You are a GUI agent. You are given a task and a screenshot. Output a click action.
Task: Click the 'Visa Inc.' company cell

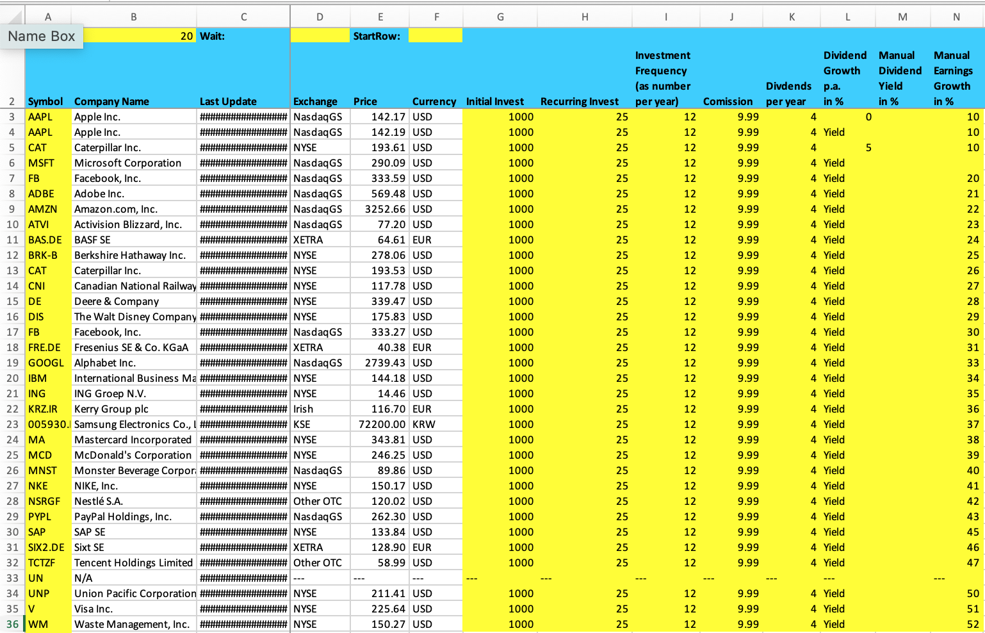[x=134, y=609]
